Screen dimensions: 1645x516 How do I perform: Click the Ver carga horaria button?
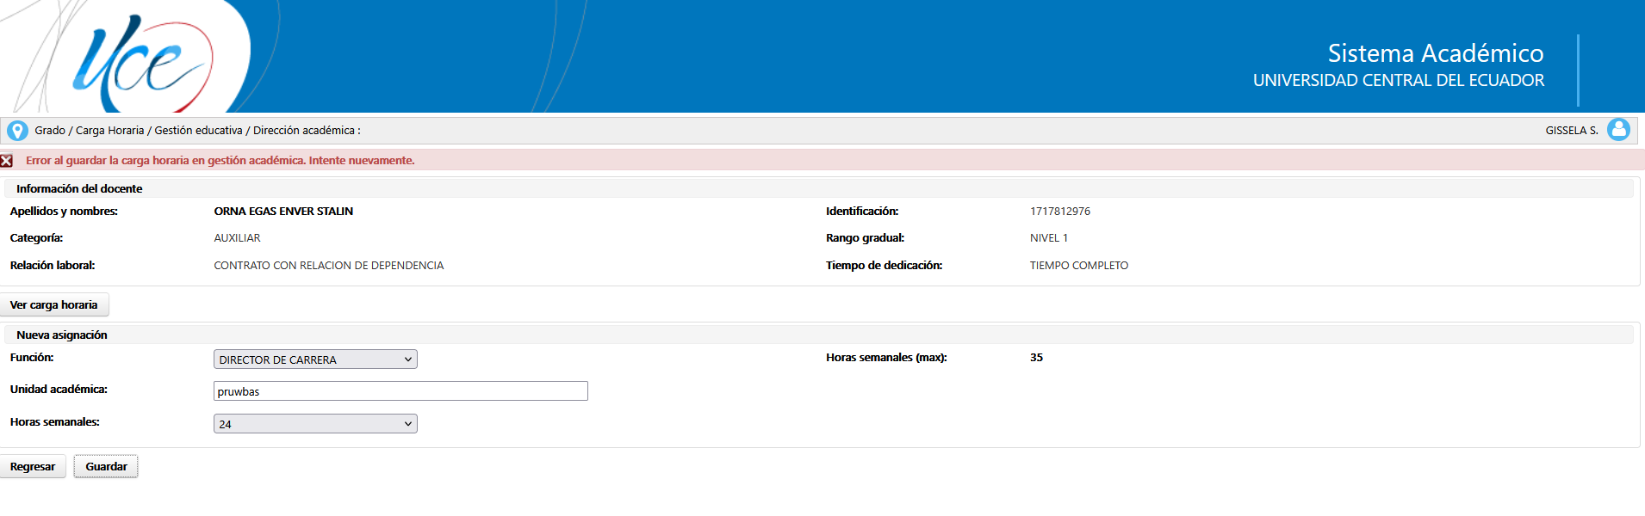54,305
